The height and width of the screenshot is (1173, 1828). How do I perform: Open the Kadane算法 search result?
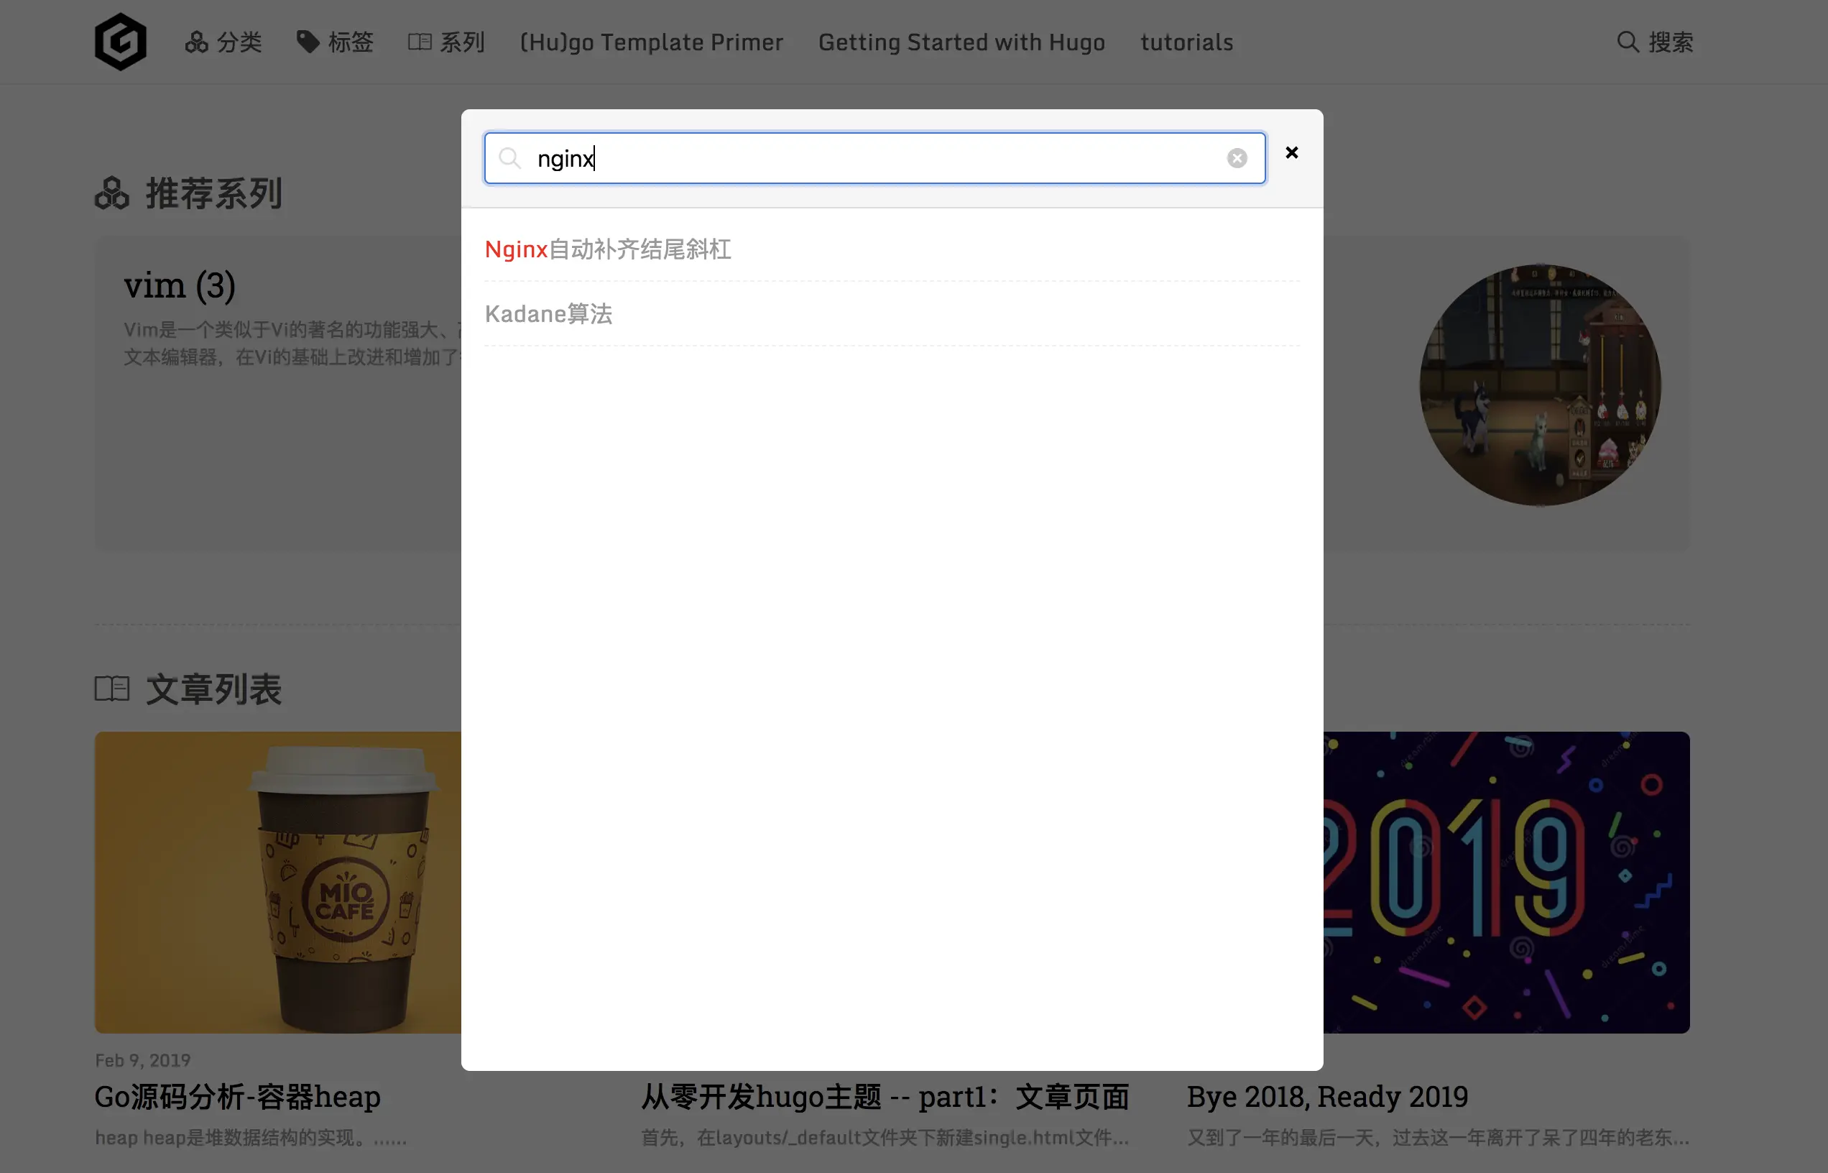pyautogui.click(x=548, y=314)
